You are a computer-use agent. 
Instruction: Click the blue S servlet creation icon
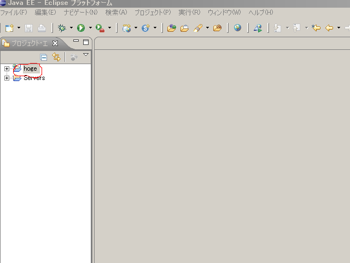tap(145, 28)
